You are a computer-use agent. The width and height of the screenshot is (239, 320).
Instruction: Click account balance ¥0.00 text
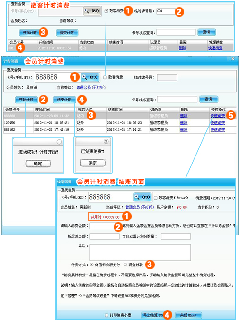(x=182, y=207)
